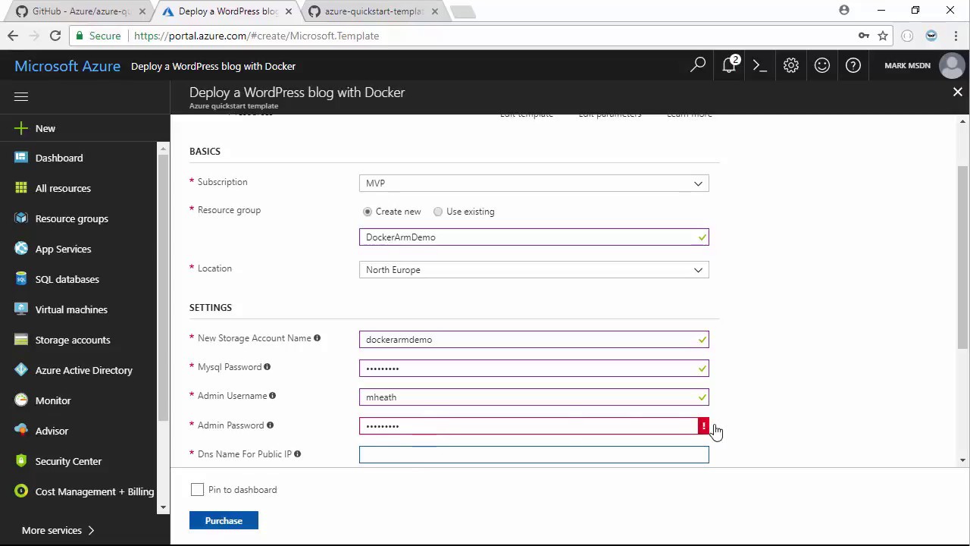Click the Dashboard icon in sidebar
This screenshot has width=970, height=546.
(x=21, y=158)
